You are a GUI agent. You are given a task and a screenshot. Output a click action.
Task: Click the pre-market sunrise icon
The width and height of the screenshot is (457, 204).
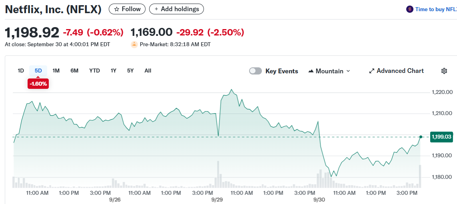pos(134,45)
